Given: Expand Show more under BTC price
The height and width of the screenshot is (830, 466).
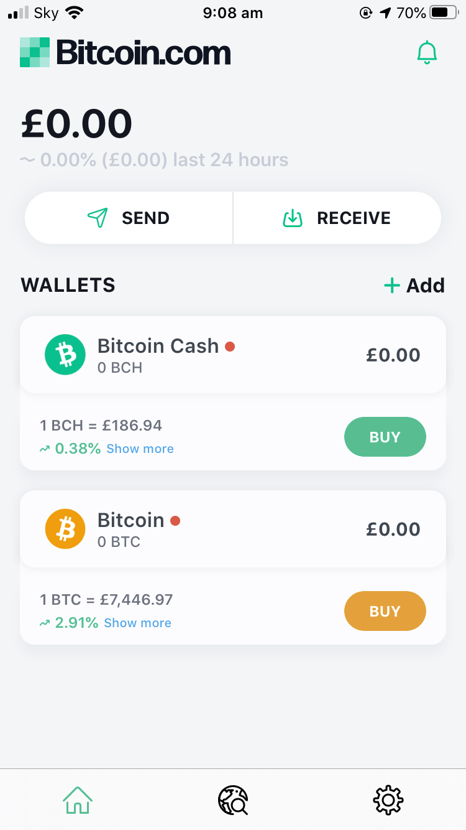Looking at the screenshot, I should pos(137,623).
